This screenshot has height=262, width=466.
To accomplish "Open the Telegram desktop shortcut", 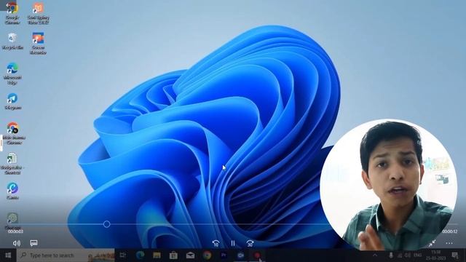I will pyautogui.click(x=12, y=101).
